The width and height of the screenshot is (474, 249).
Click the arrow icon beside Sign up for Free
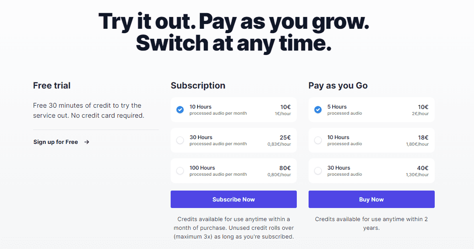point(87,142)
